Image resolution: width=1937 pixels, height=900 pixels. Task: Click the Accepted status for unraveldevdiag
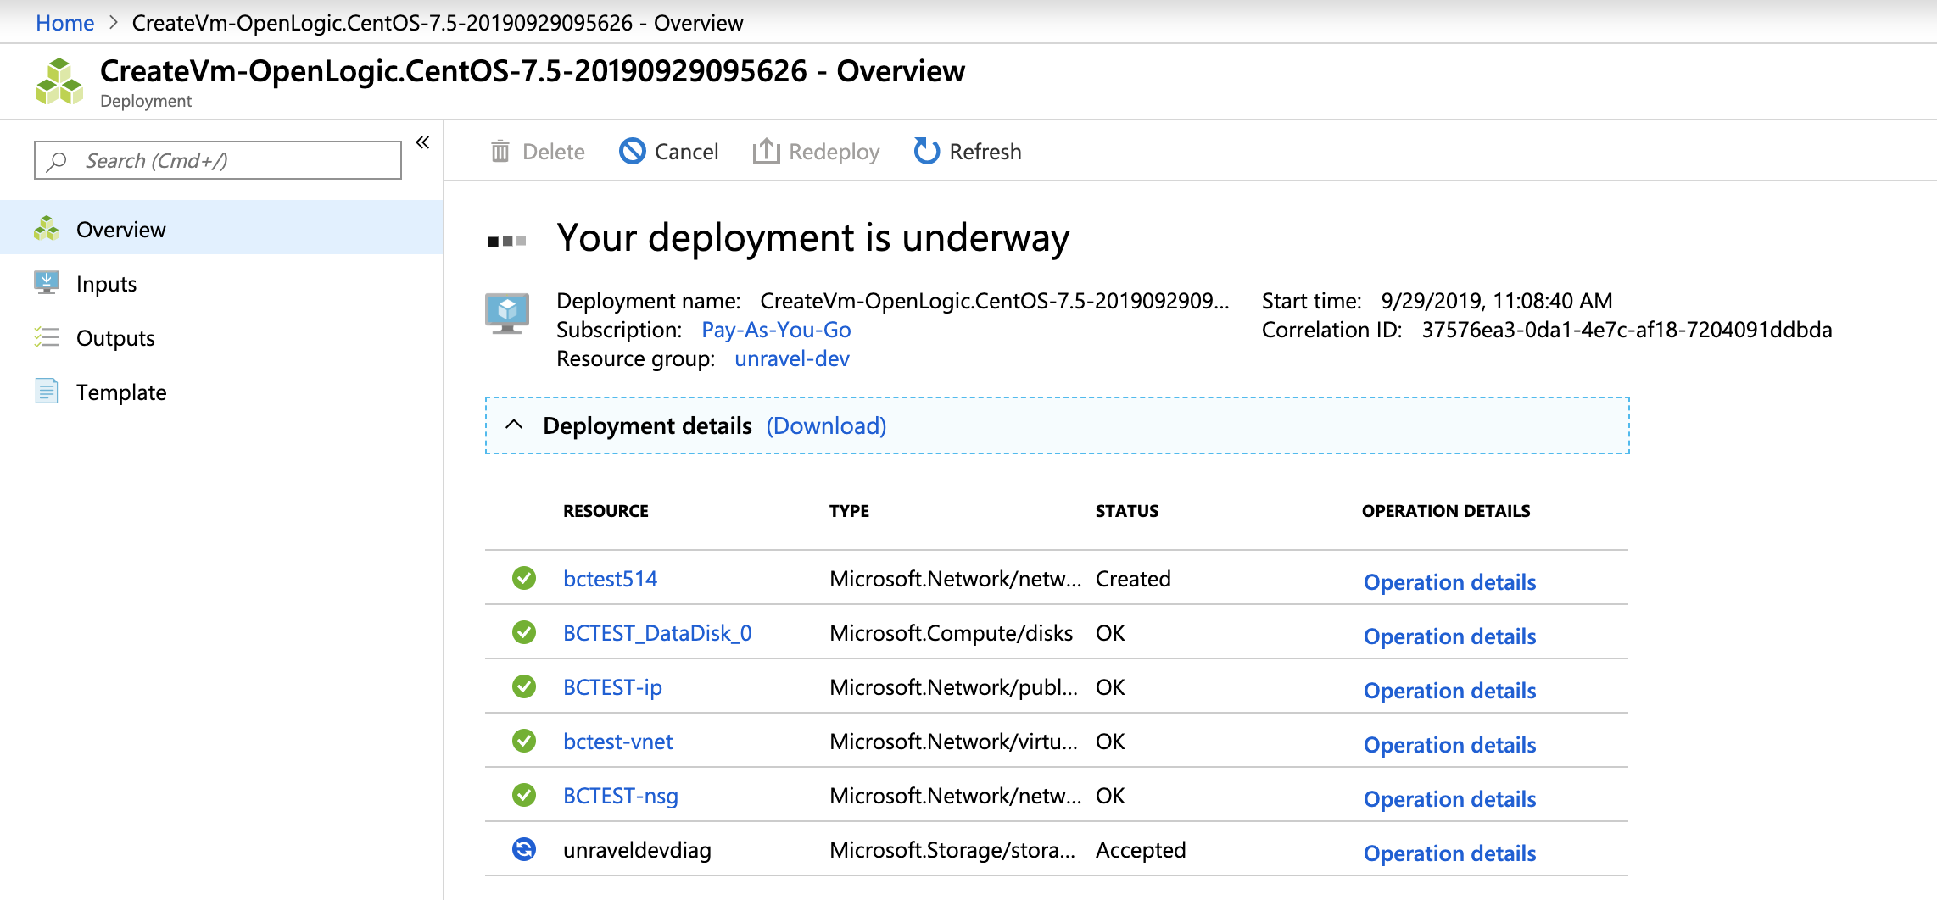point(1141,850)
